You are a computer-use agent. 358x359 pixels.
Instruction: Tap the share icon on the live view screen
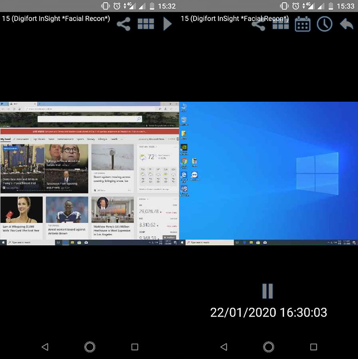(x=124, y=24)
